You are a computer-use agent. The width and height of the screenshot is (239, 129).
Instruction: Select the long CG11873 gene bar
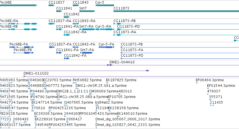[176, 11]
